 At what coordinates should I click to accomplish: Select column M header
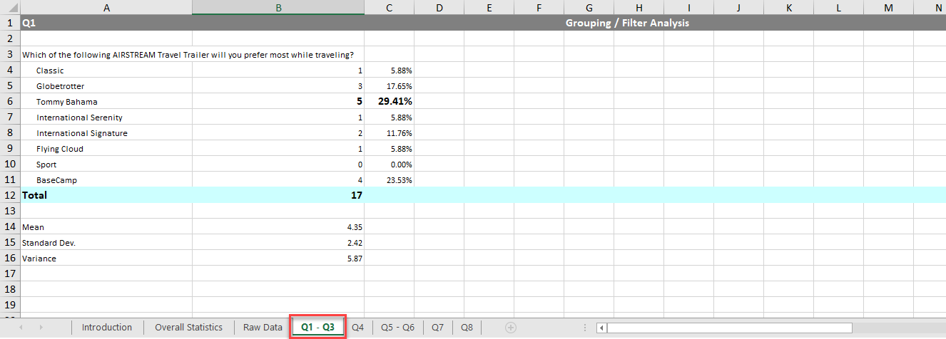888,7
